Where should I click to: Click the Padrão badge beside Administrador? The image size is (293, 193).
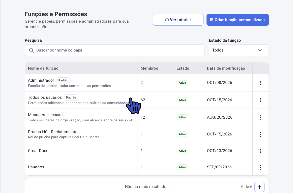63,80
